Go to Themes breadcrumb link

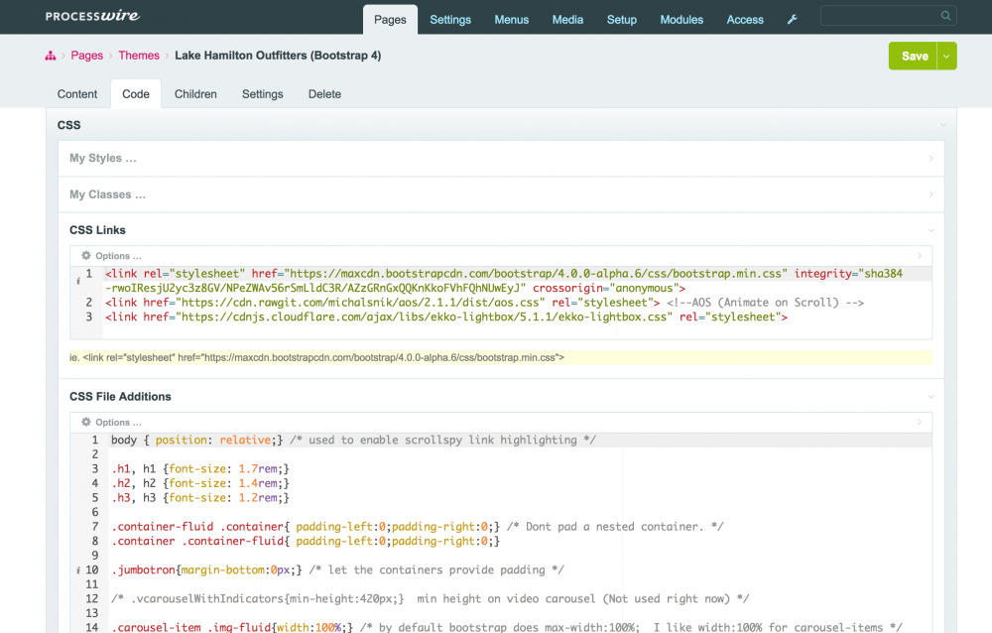pyautogui.click(x=139, y=56)
